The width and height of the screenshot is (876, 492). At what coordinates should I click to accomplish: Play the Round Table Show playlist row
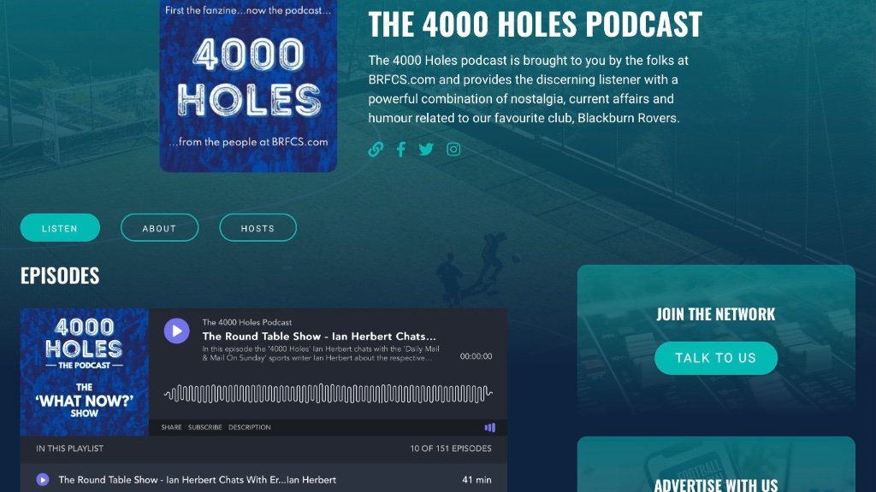(x=263, y=480)
